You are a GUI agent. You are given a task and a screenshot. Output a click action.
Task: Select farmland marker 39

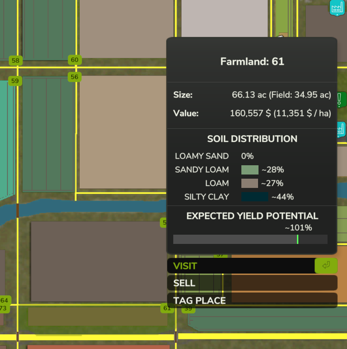coord(188,308)
